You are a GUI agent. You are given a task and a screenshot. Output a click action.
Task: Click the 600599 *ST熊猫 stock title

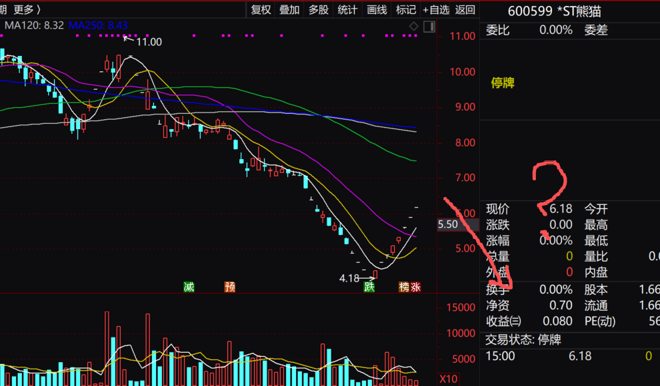[554, 11]
